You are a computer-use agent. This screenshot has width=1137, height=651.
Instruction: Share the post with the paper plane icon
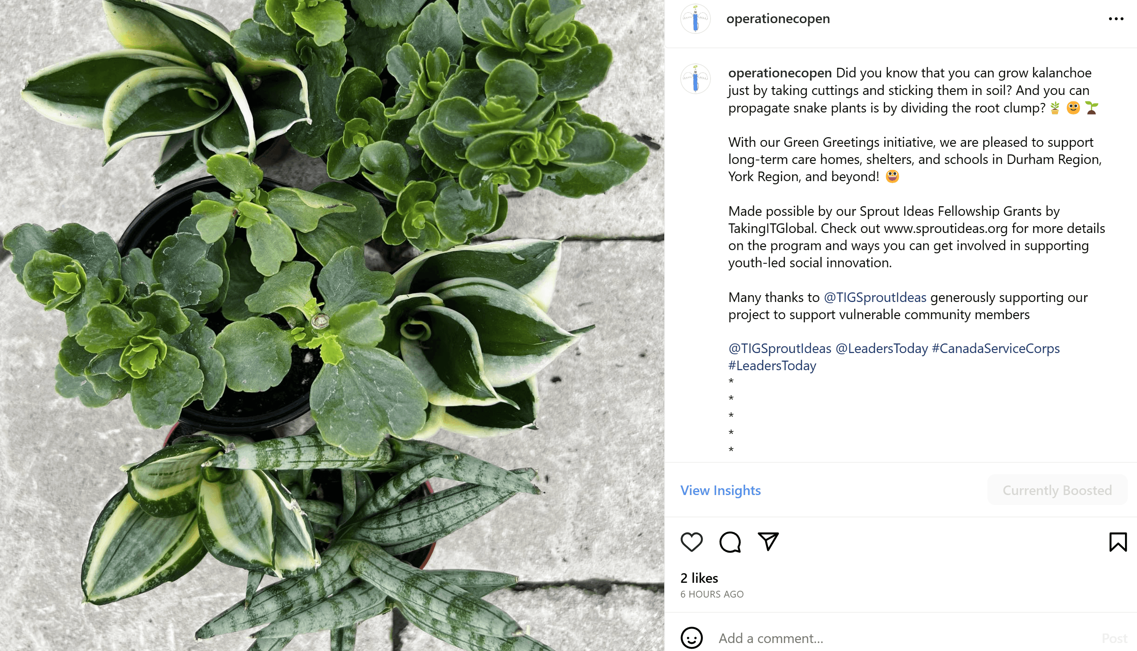pyautogui.click(x=768, y=541)
